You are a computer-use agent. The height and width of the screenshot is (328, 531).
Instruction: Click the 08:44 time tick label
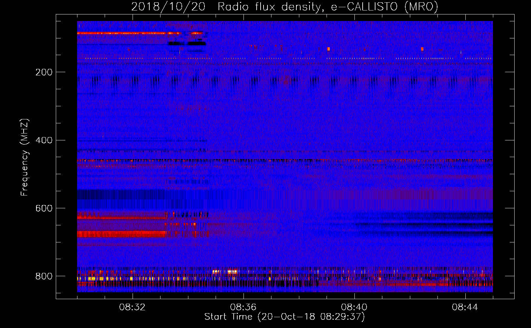(x=465, y=307)
